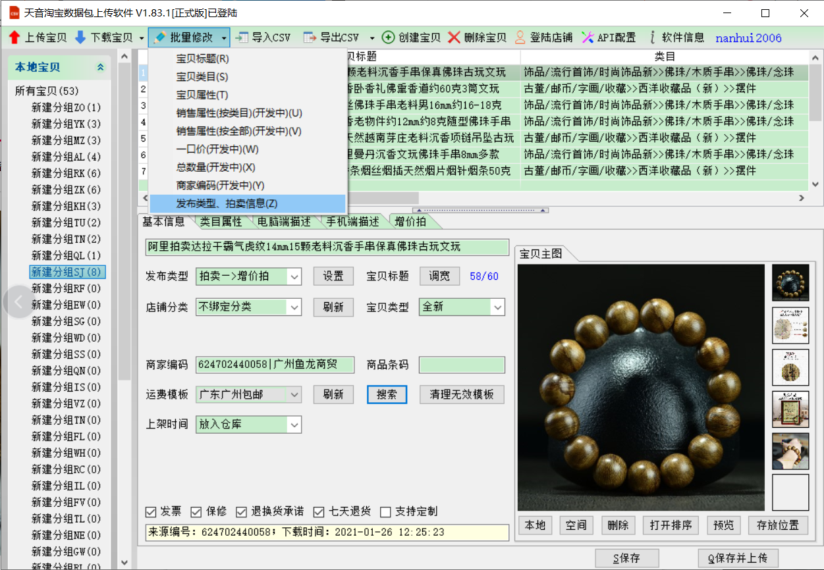Image resolution: width=824 pixels, height=570 pixels.
Task: Click the Export CSV toolbar icon
Action: [310, 38]
